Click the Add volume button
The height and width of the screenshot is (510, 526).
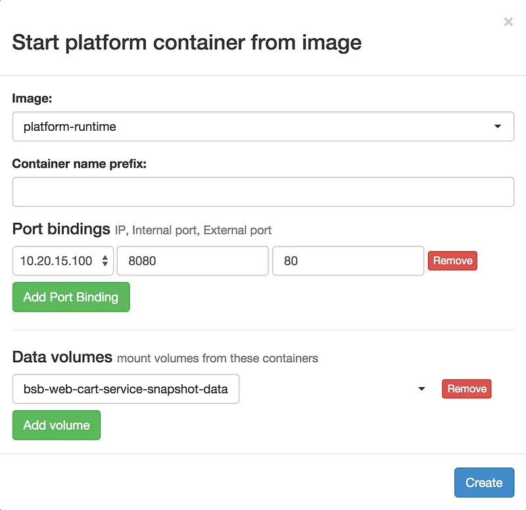[x=57, y=425]
